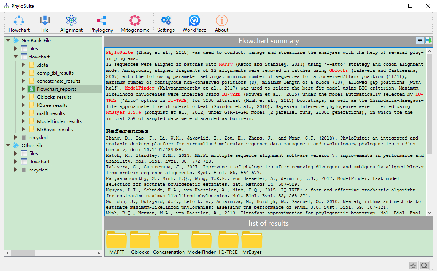This screenshot has height=271, width=437.
Task: Click the Flowchart summary header
Action: point(269,41)
